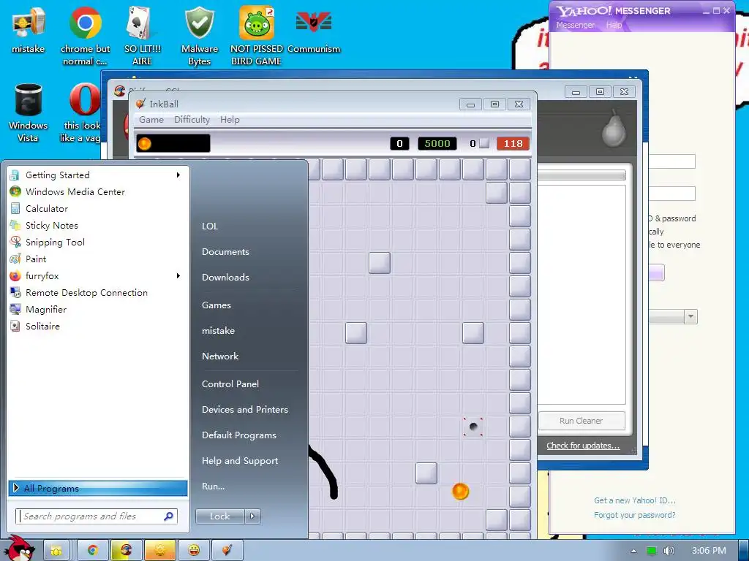This screenshot has height=561, width=749.
Task: Click the Lock button in Start menu
Action: [x=219, y=516]
